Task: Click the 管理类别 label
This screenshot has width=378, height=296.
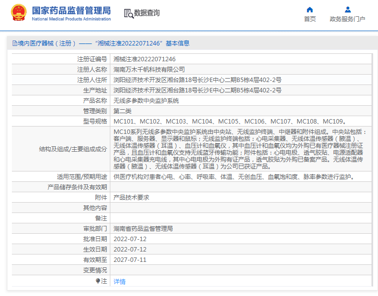Action: tap(95, 111)
